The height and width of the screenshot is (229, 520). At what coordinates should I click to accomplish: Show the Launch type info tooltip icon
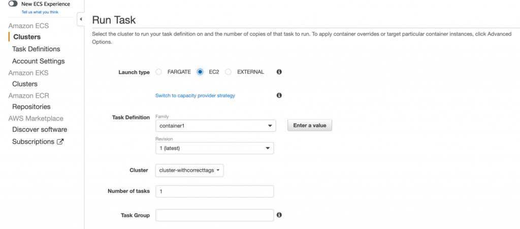pos(279,72)
